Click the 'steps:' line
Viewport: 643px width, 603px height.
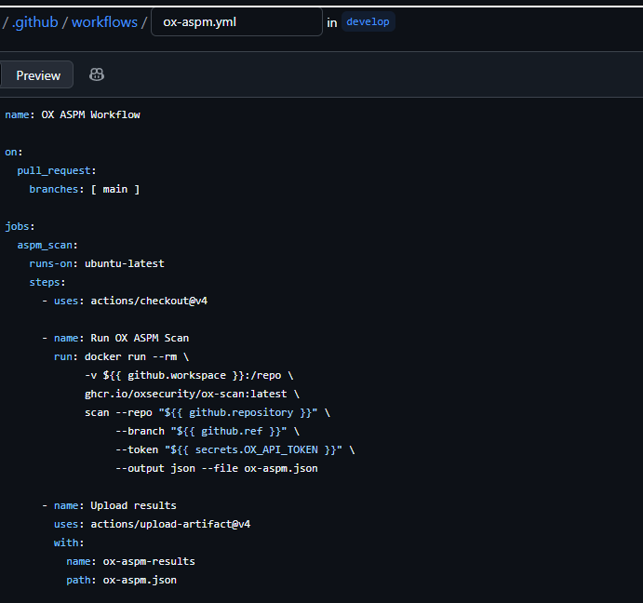[47, 283]
